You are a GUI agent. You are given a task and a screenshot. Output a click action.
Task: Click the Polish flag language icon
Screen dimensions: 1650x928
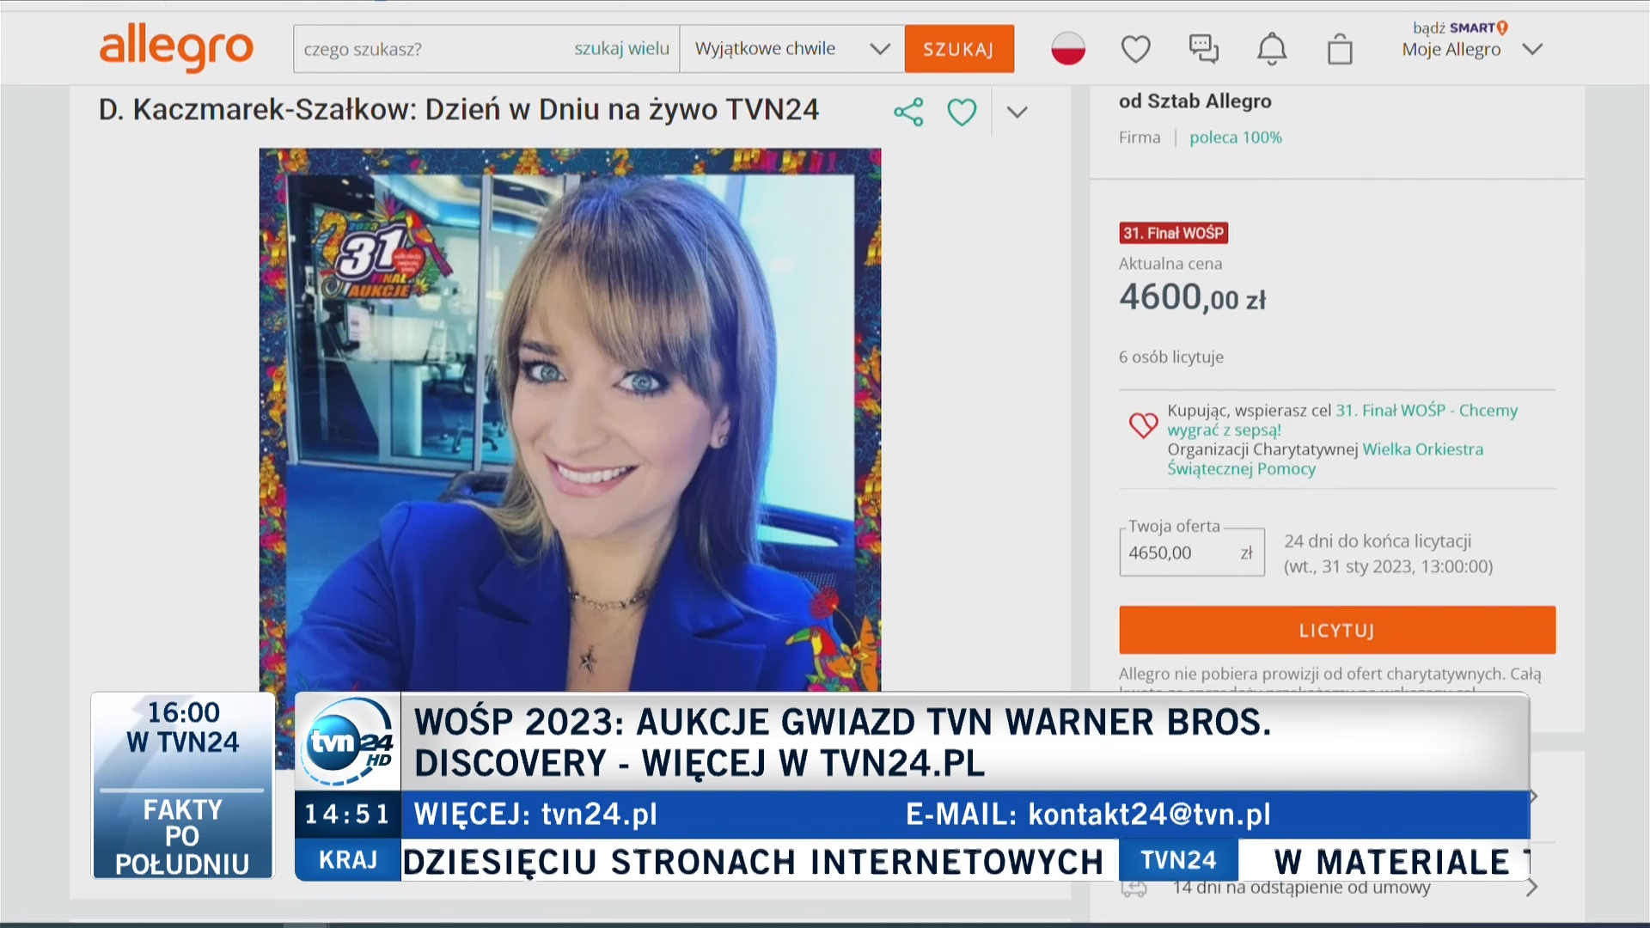[x=1068, y=49]
